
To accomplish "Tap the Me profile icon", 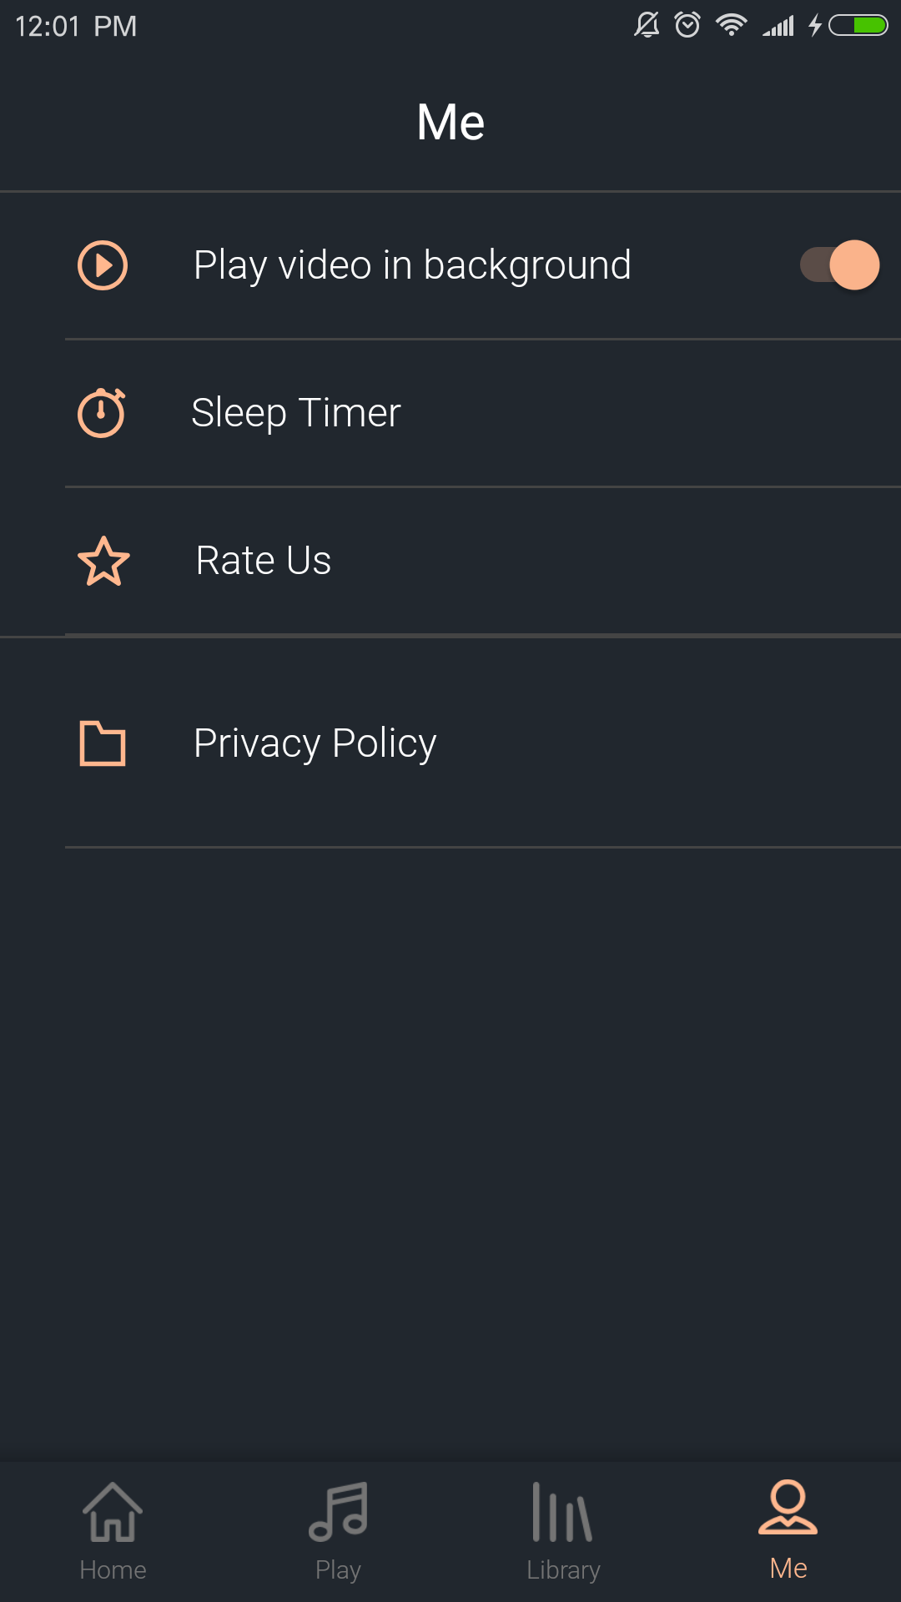I will 788,1508.
